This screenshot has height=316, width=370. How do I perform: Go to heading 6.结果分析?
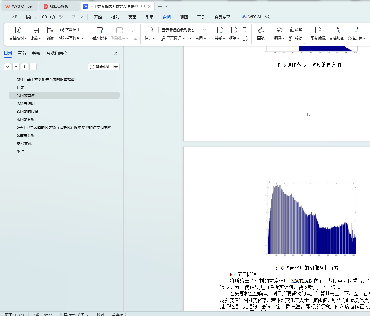coord(26,135)
